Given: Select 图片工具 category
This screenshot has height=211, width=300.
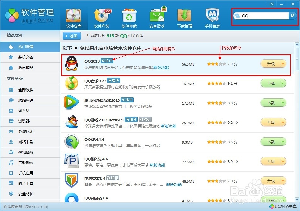Looking at the screenshot, I should (x=30, y=184).
